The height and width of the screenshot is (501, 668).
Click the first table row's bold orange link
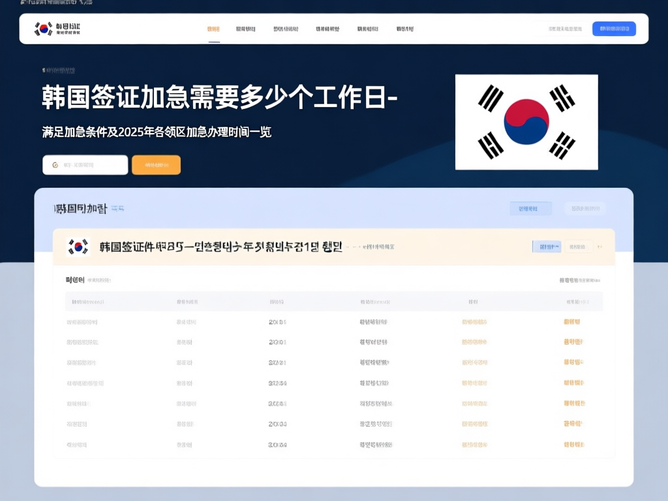[x=572, y=322]
